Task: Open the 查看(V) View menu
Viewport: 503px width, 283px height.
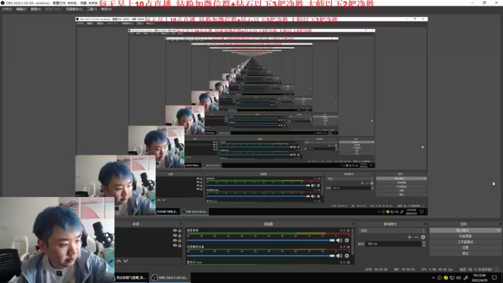Action: [36, 9]
